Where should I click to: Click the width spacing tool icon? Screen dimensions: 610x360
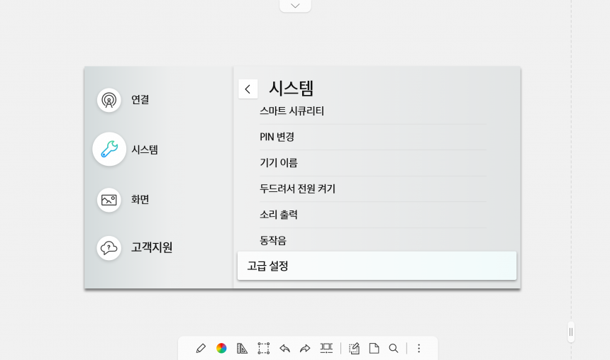click(x=326, y=348)
